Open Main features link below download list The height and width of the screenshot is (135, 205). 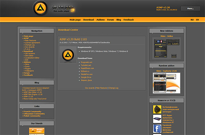101,88
